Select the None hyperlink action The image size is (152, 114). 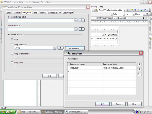coord(12,39)
